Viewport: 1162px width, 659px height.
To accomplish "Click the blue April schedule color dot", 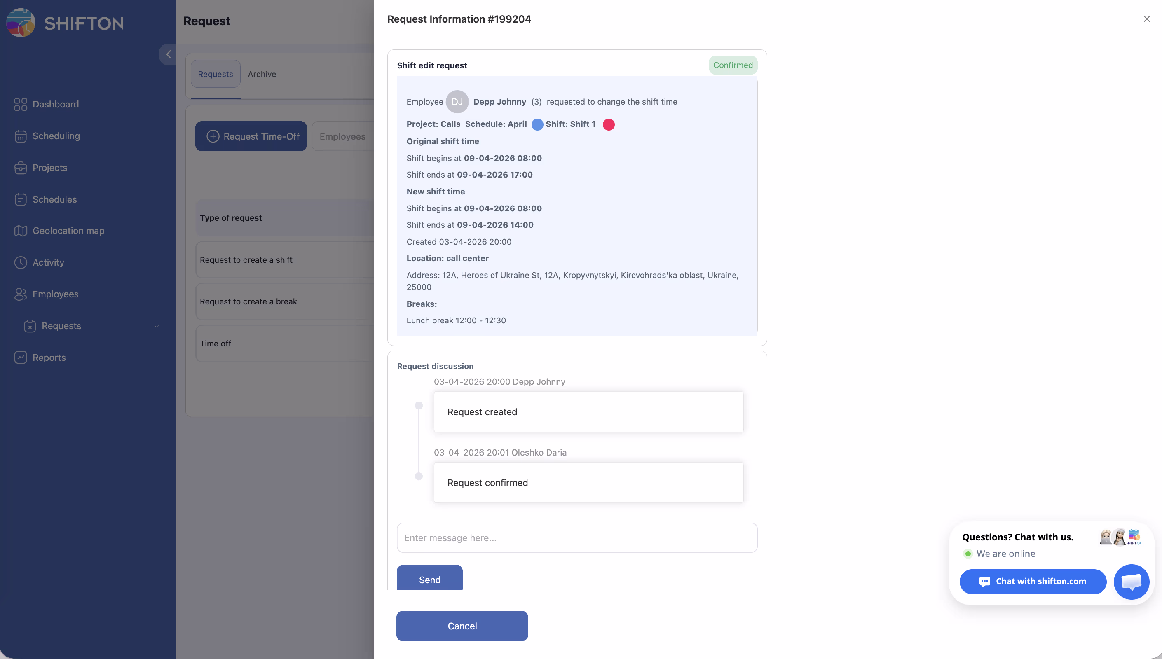I will [x=537, y=124].
